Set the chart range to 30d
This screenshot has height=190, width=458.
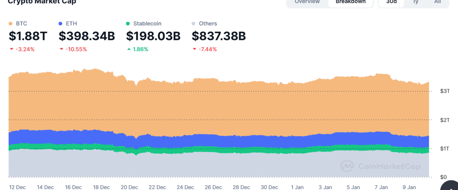[x=391, y=2]
